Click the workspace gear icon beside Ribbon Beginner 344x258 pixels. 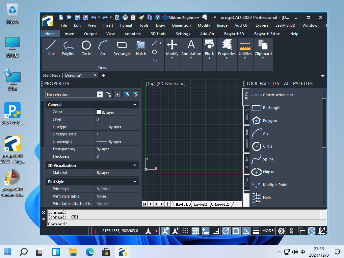click(165, 17)
